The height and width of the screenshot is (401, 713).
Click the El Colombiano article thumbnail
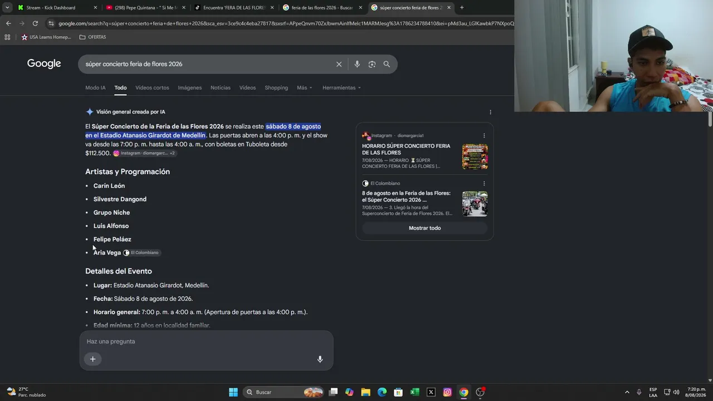[475, 204]
